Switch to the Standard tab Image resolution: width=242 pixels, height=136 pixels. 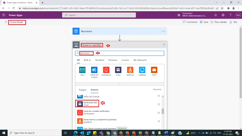point(100,60)
